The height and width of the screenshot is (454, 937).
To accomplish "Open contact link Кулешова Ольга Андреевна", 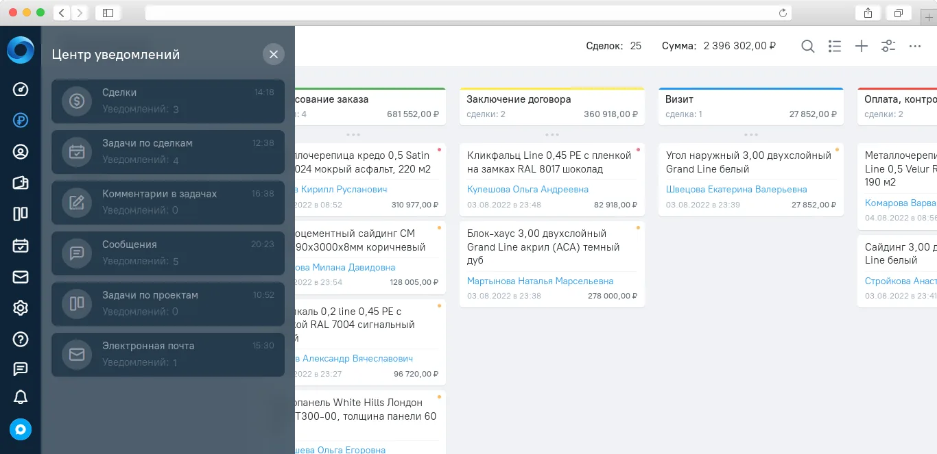I will click(x=527, y=189).
